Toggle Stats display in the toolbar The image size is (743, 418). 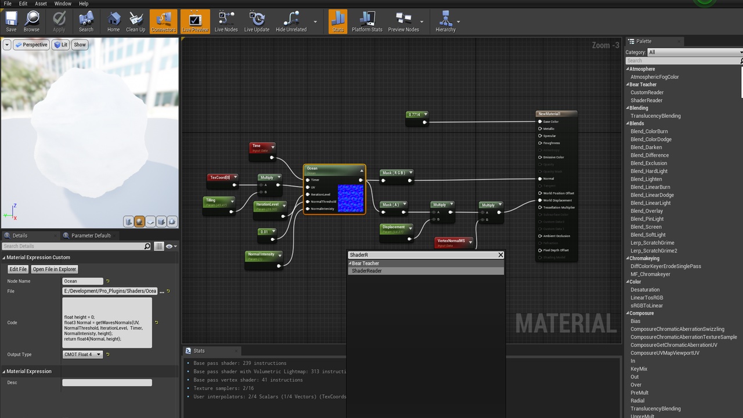point(338,21)
